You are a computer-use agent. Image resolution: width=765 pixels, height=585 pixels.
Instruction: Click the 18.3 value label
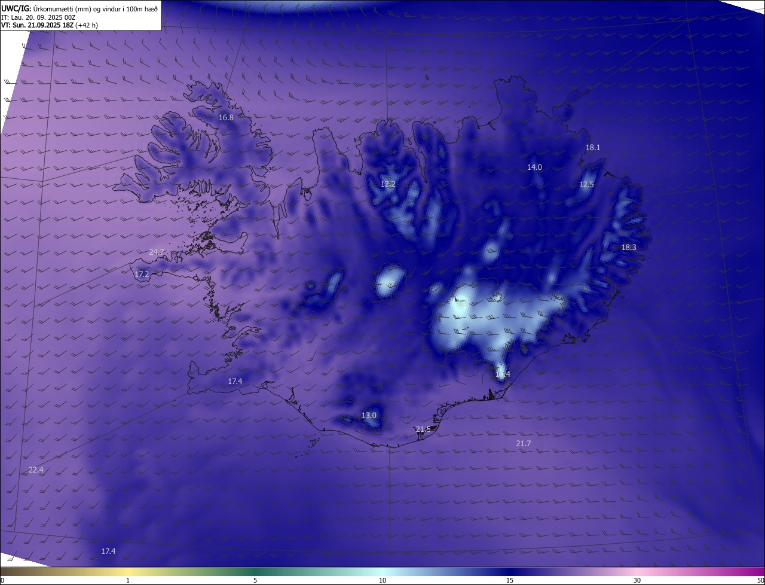pyautogui.click(x=629, y=248)
